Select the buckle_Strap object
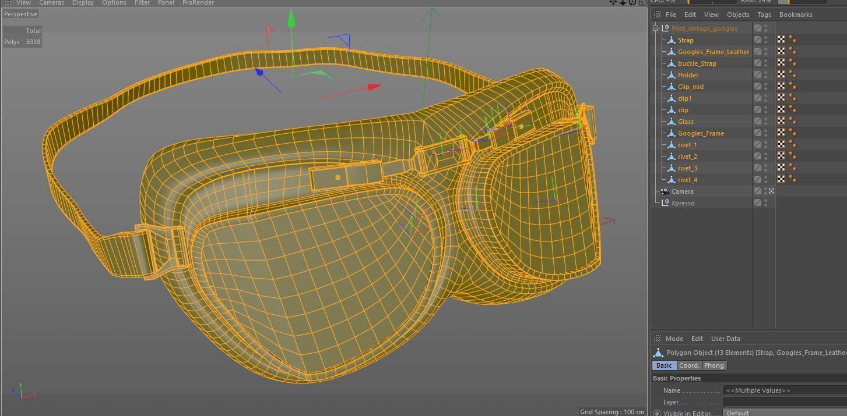Image resolution: width=847 pixels, height=416 pixels. [697, 63]
